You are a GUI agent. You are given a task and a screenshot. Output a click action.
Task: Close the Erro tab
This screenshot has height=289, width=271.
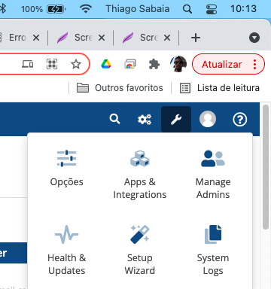(36, 38)
